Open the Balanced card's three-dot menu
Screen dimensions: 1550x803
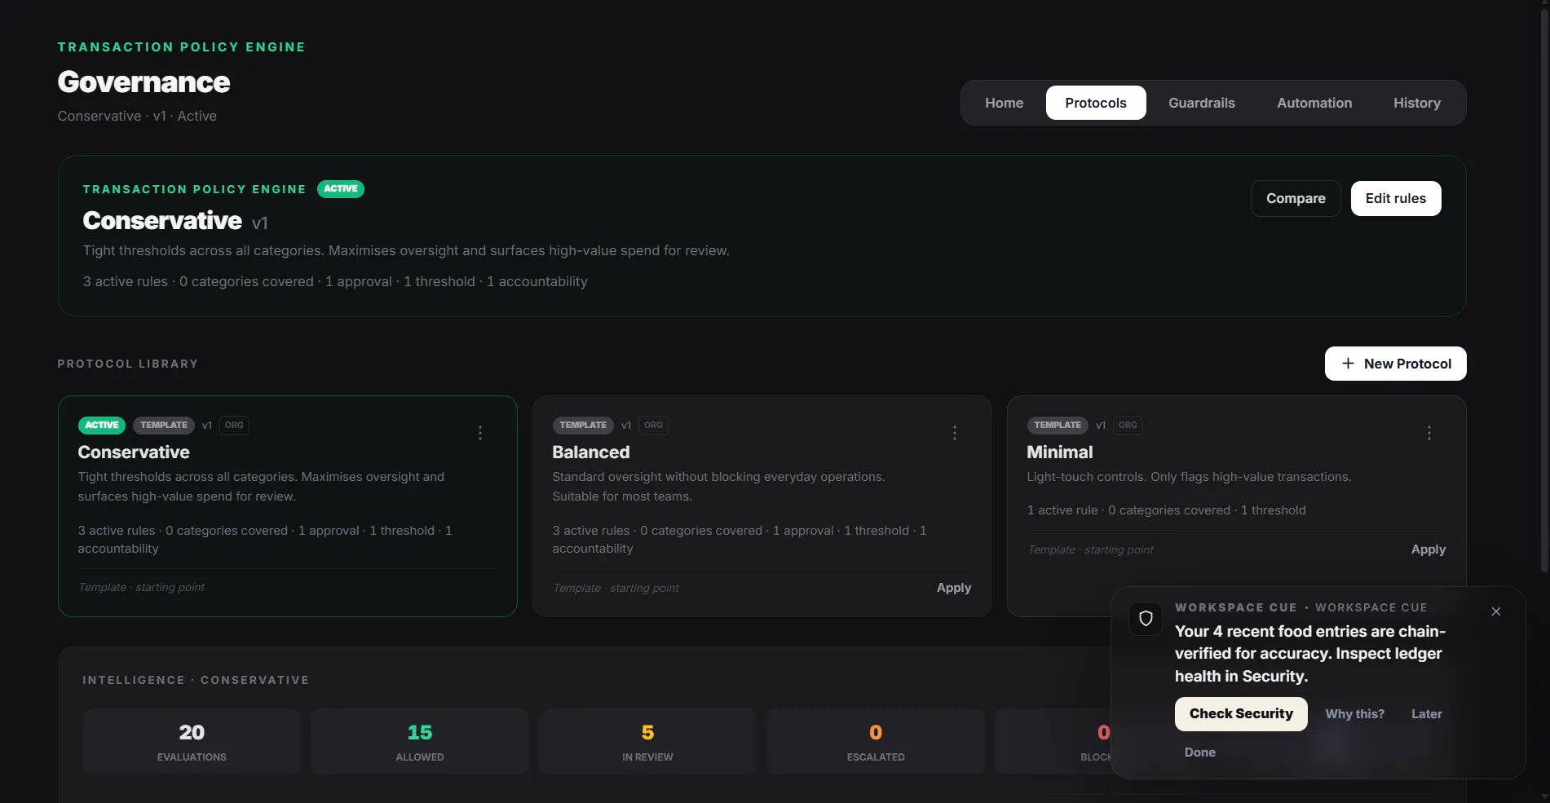coord(955,433)
